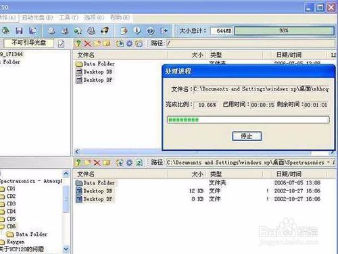Viewport: 338px width, 254px height.
Task: Open the 启动光盘(B) menu
Action: [37, 18]
